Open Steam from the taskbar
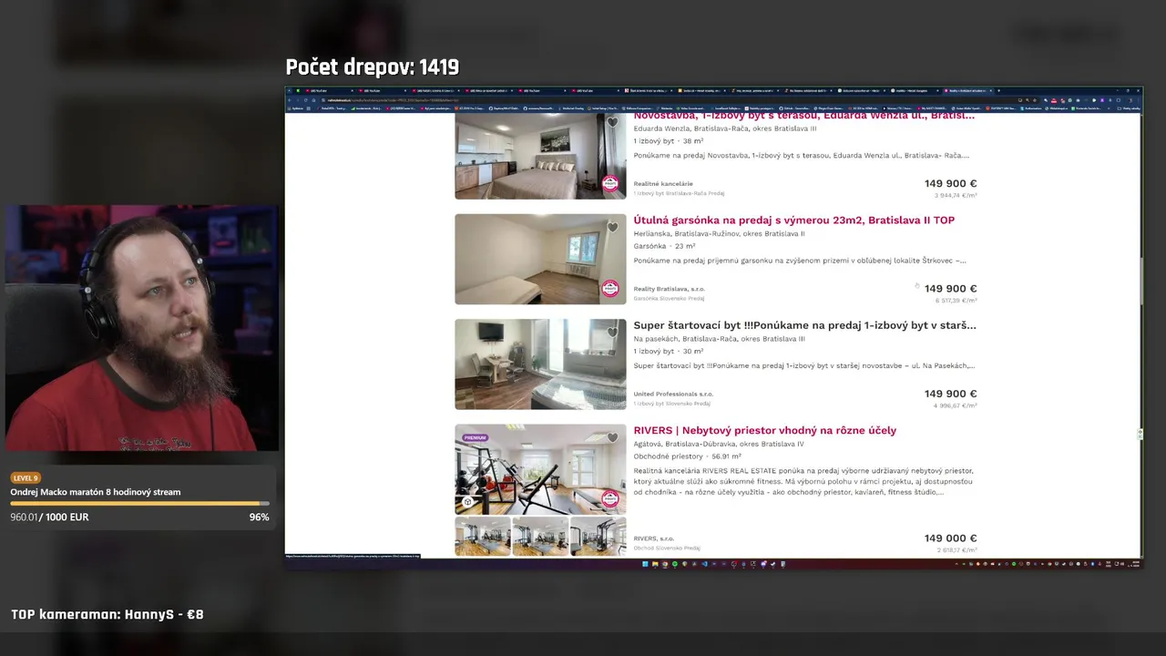This screenshot has width=1166, height=656. (x=772, y=564)
